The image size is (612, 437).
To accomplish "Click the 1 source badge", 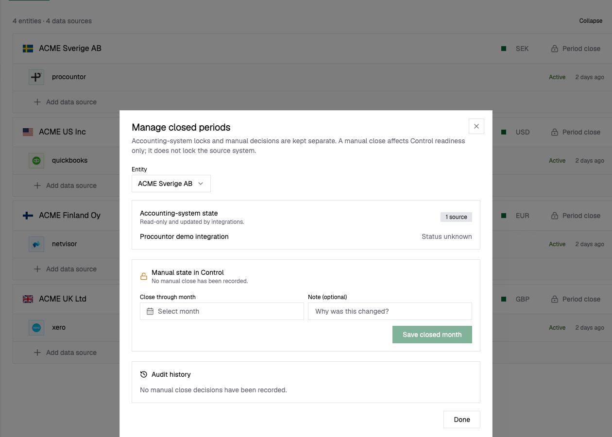I will 456,217.
